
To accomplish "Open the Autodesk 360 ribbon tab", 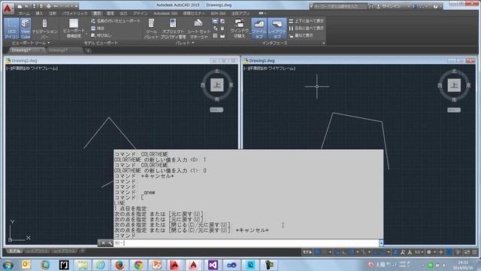I will click(165, 14).
